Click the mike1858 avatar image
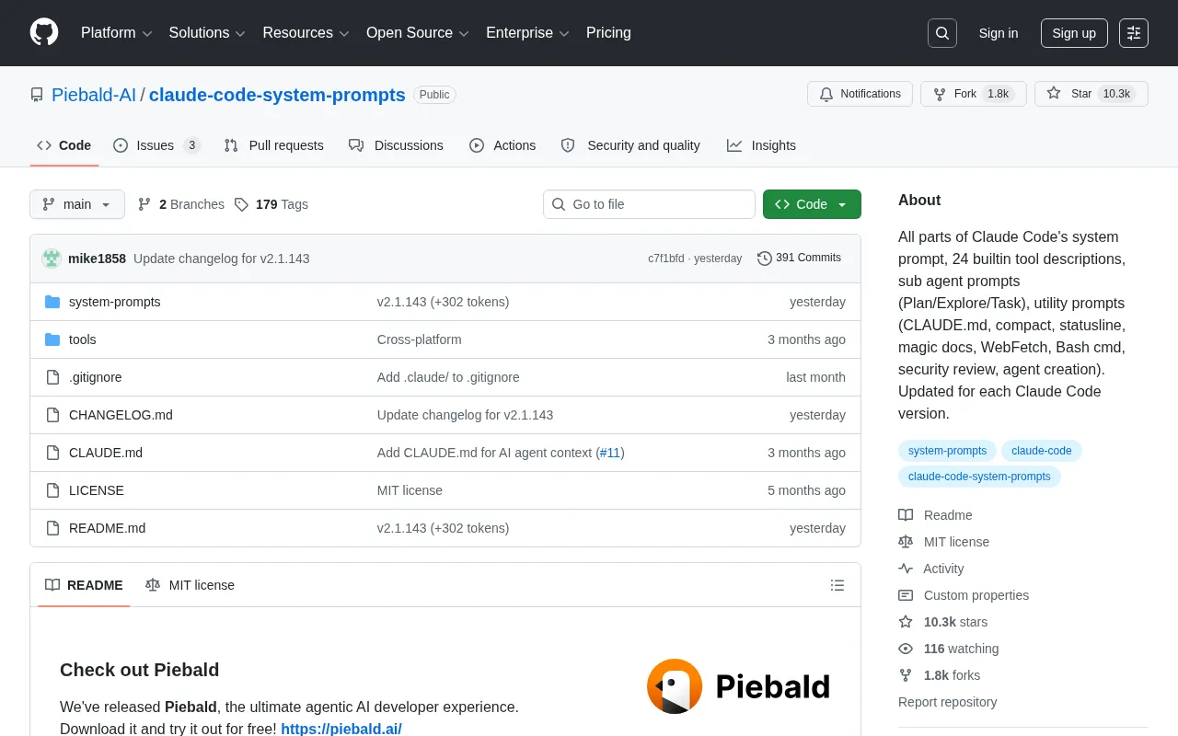1178x736 pixels. (52, 259)
